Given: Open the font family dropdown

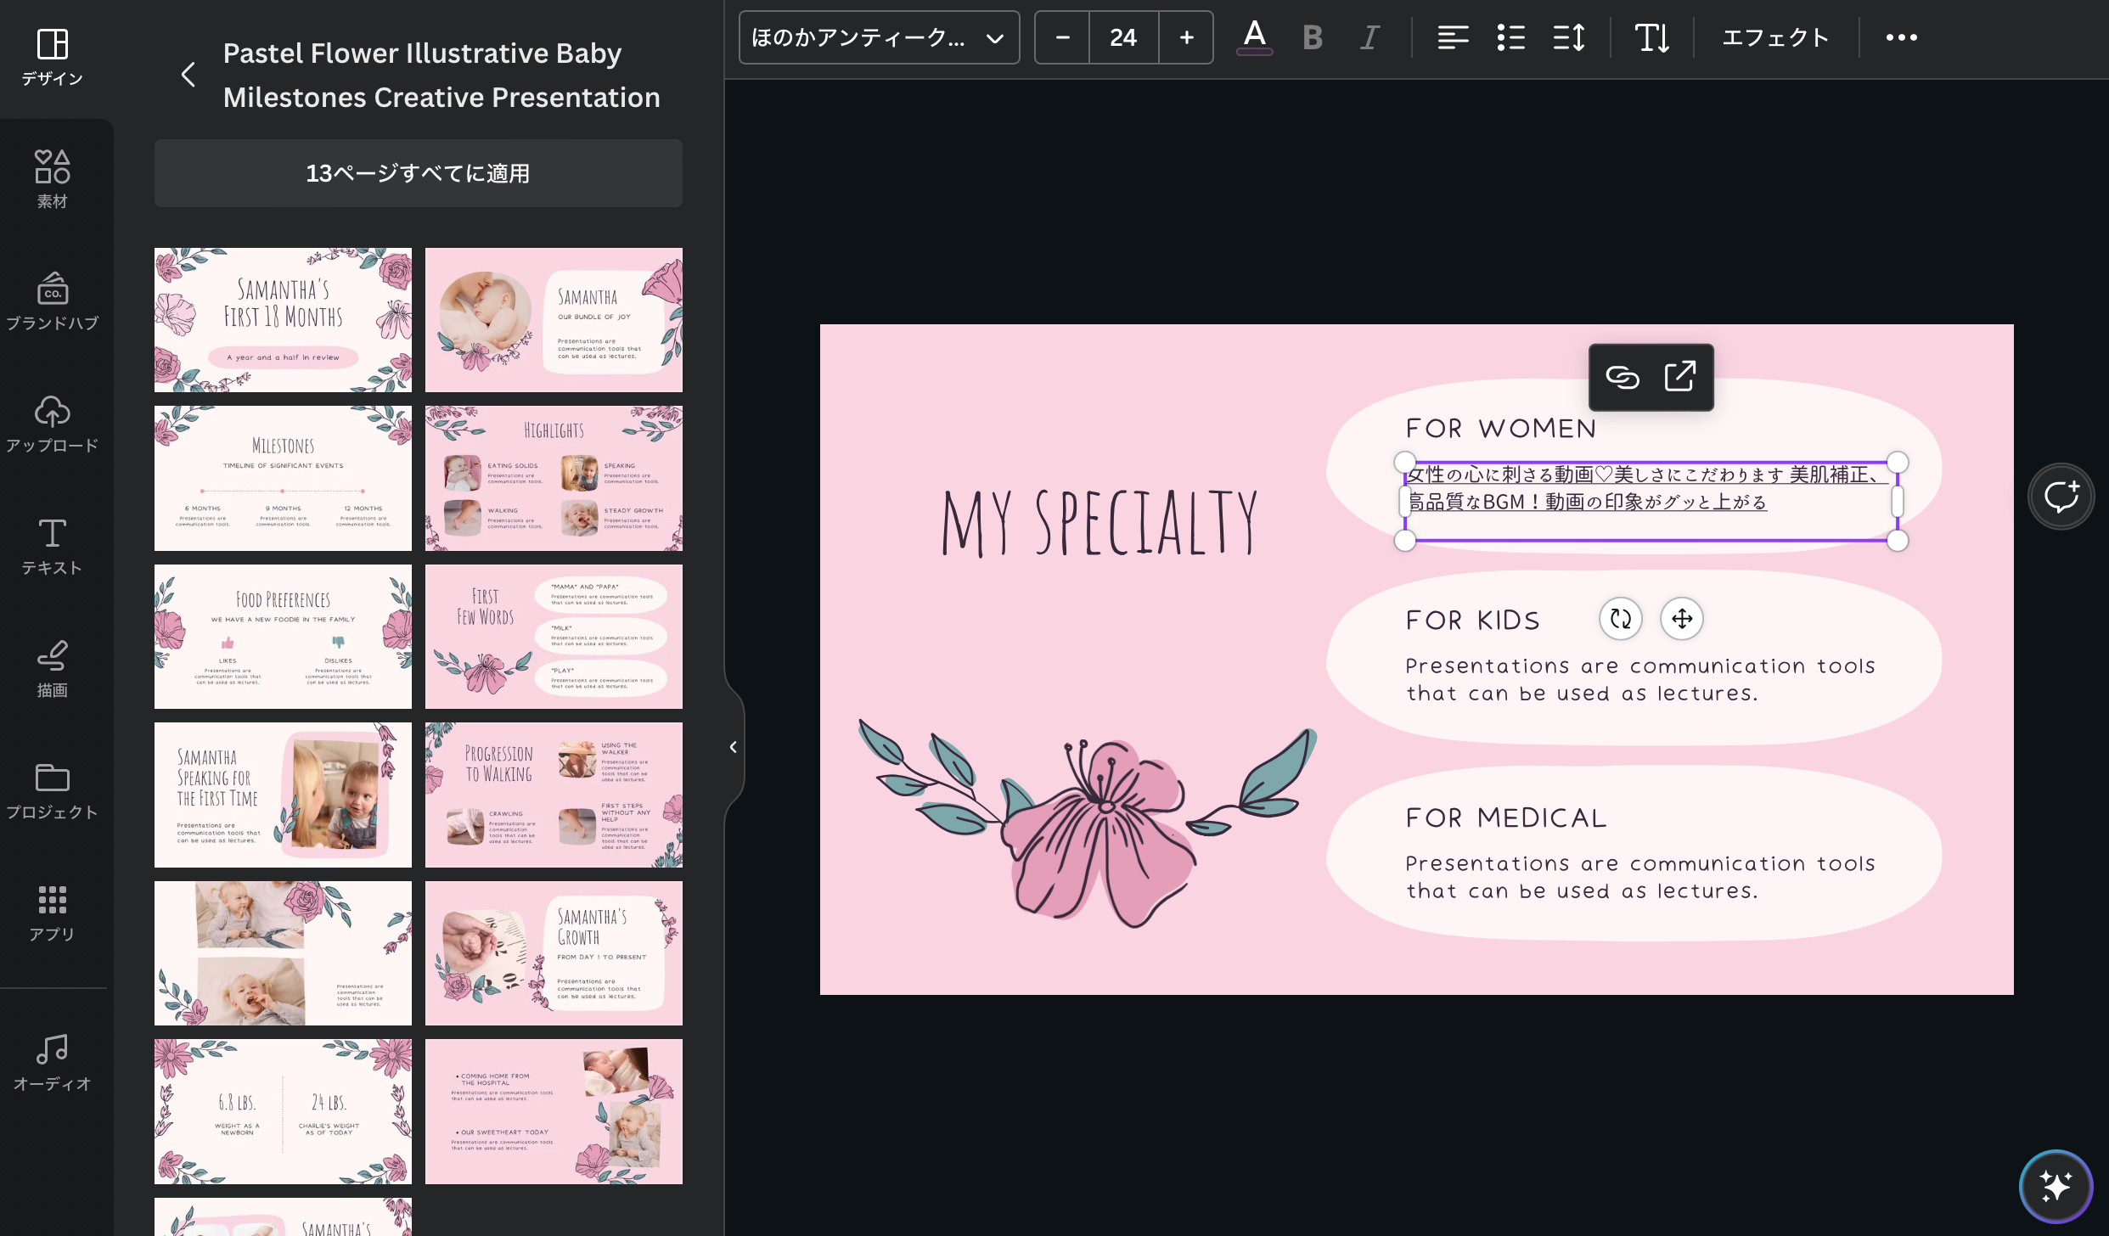Looking at the screenshot, I should 879,37.
